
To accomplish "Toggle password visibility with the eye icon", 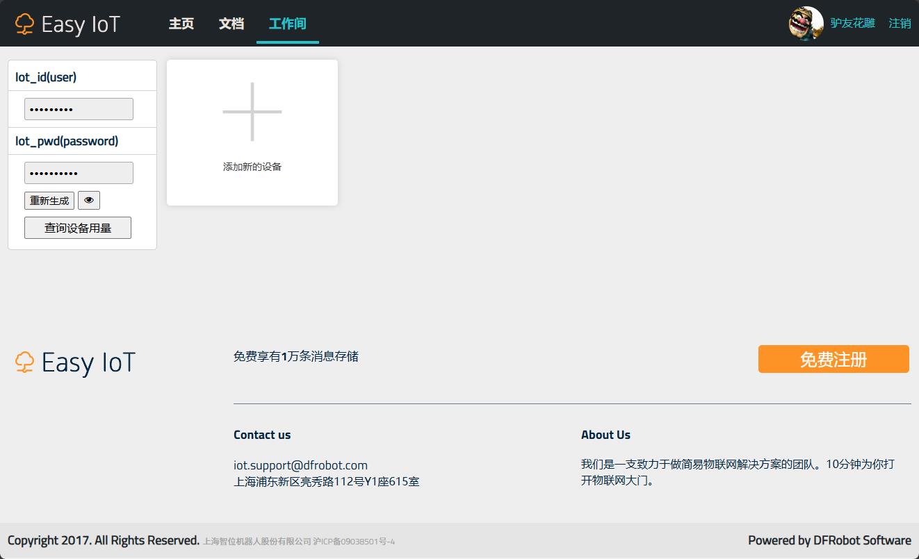I will [89, 201].
